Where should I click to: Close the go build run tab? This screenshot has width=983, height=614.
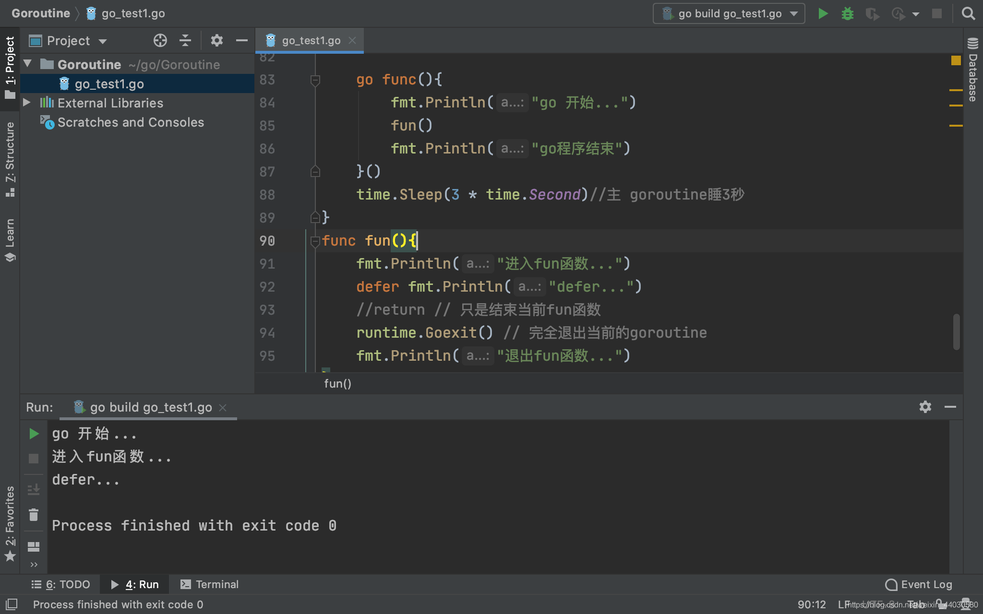[223, 408]
